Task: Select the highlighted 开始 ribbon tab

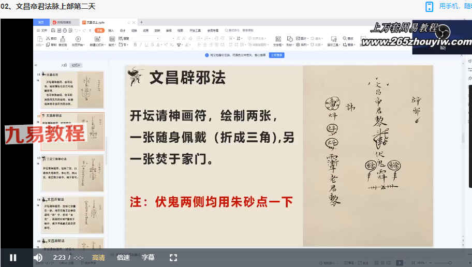Action: [x=99, y=31]
